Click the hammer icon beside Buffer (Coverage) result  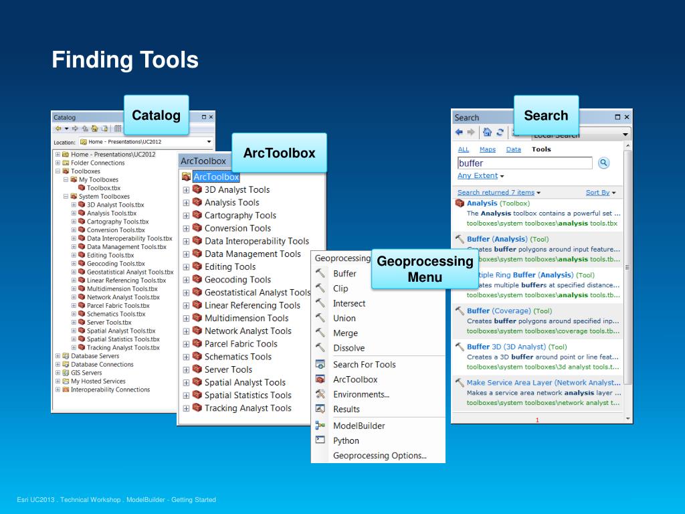[x=460, y=311]
